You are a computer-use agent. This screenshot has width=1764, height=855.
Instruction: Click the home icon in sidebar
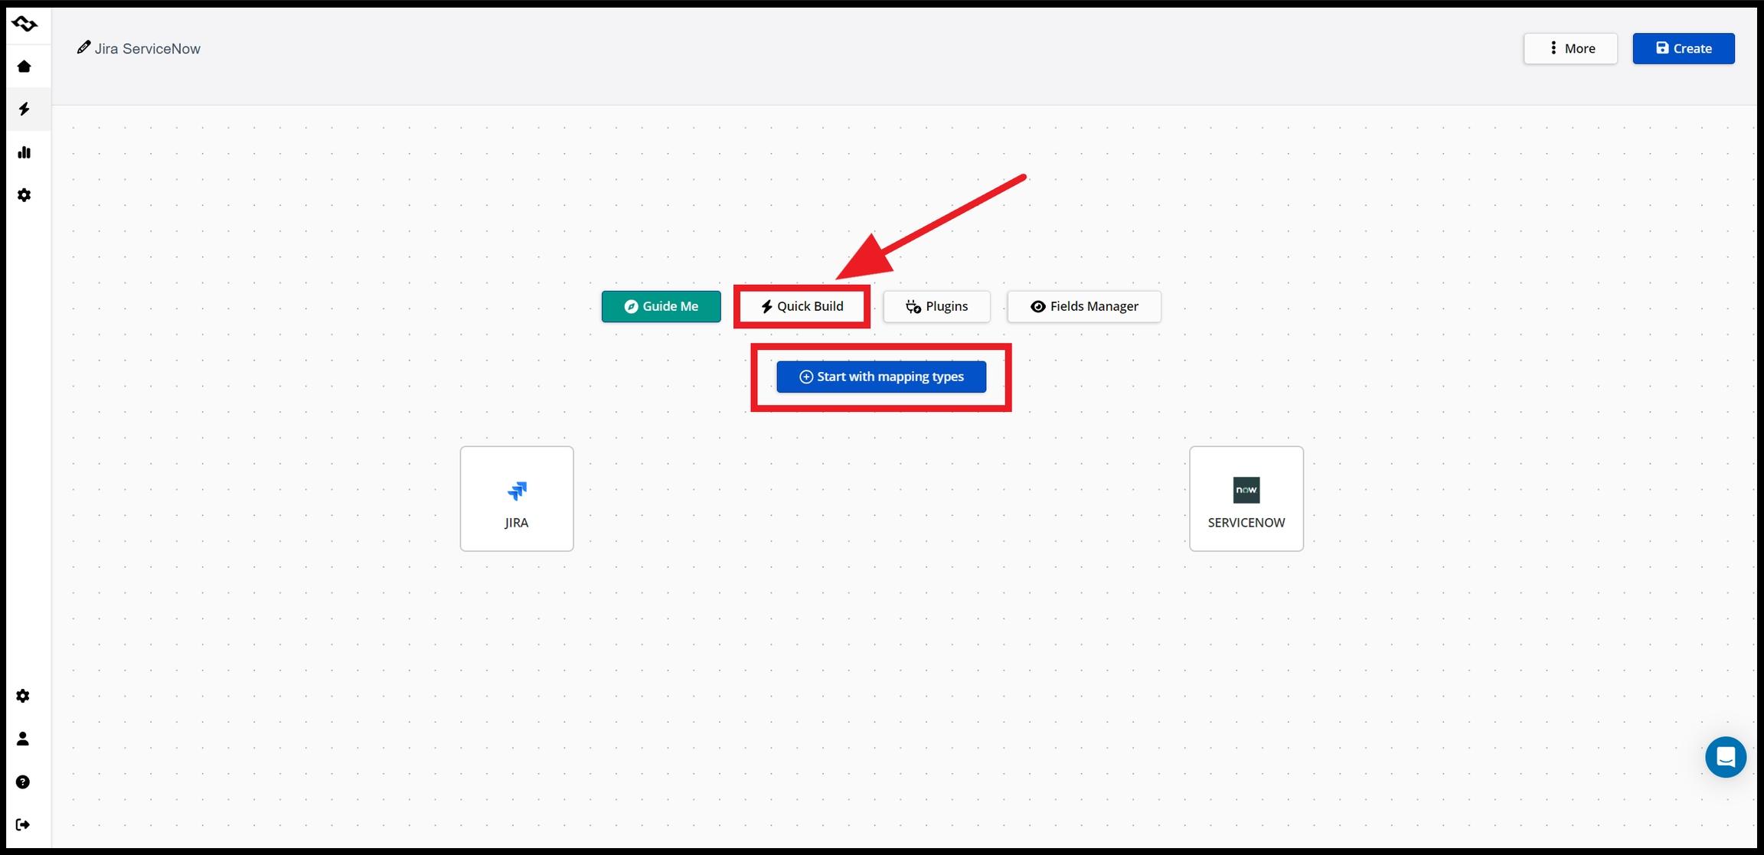click(x=24, y=67)
